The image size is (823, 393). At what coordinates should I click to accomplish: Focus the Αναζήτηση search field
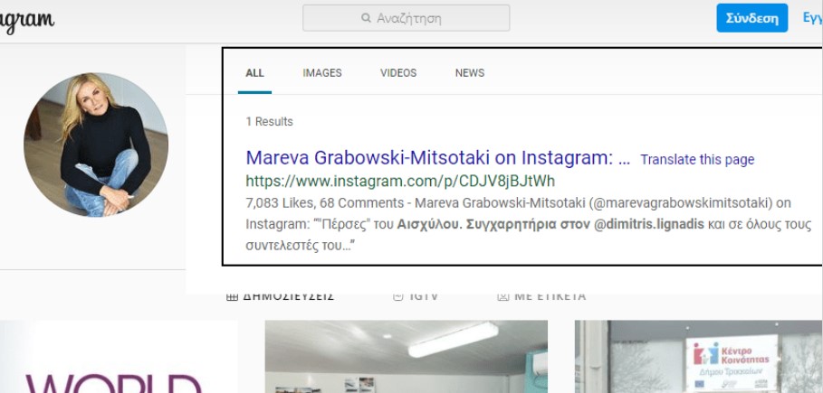point(406,18)
